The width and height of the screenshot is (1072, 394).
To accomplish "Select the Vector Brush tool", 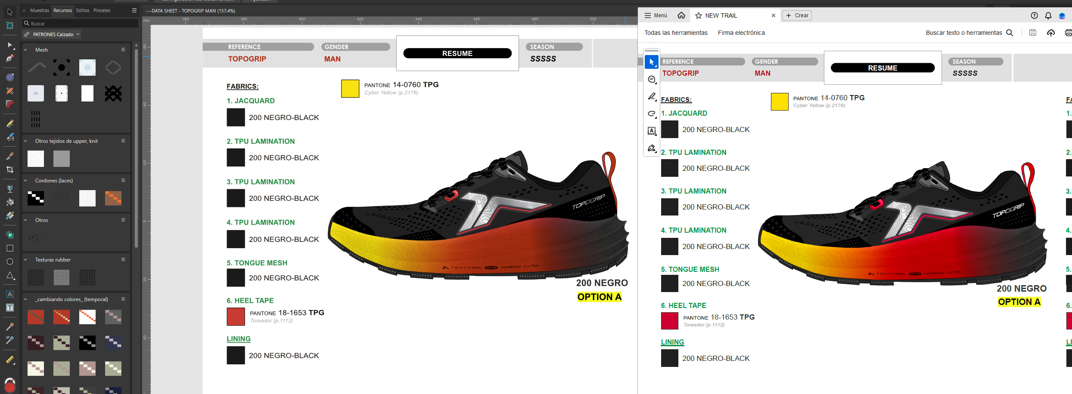I will pyautogui.click(x=10, y=137).
